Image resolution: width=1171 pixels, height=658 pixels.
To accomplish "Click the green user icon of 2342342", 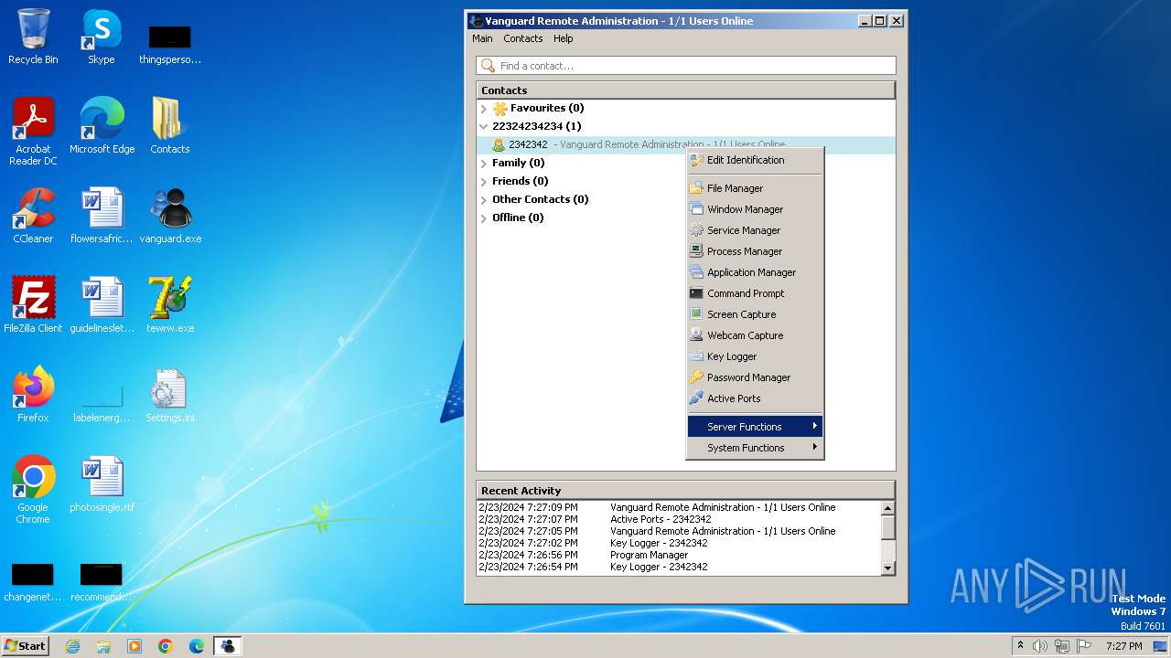I will [499, 144].
